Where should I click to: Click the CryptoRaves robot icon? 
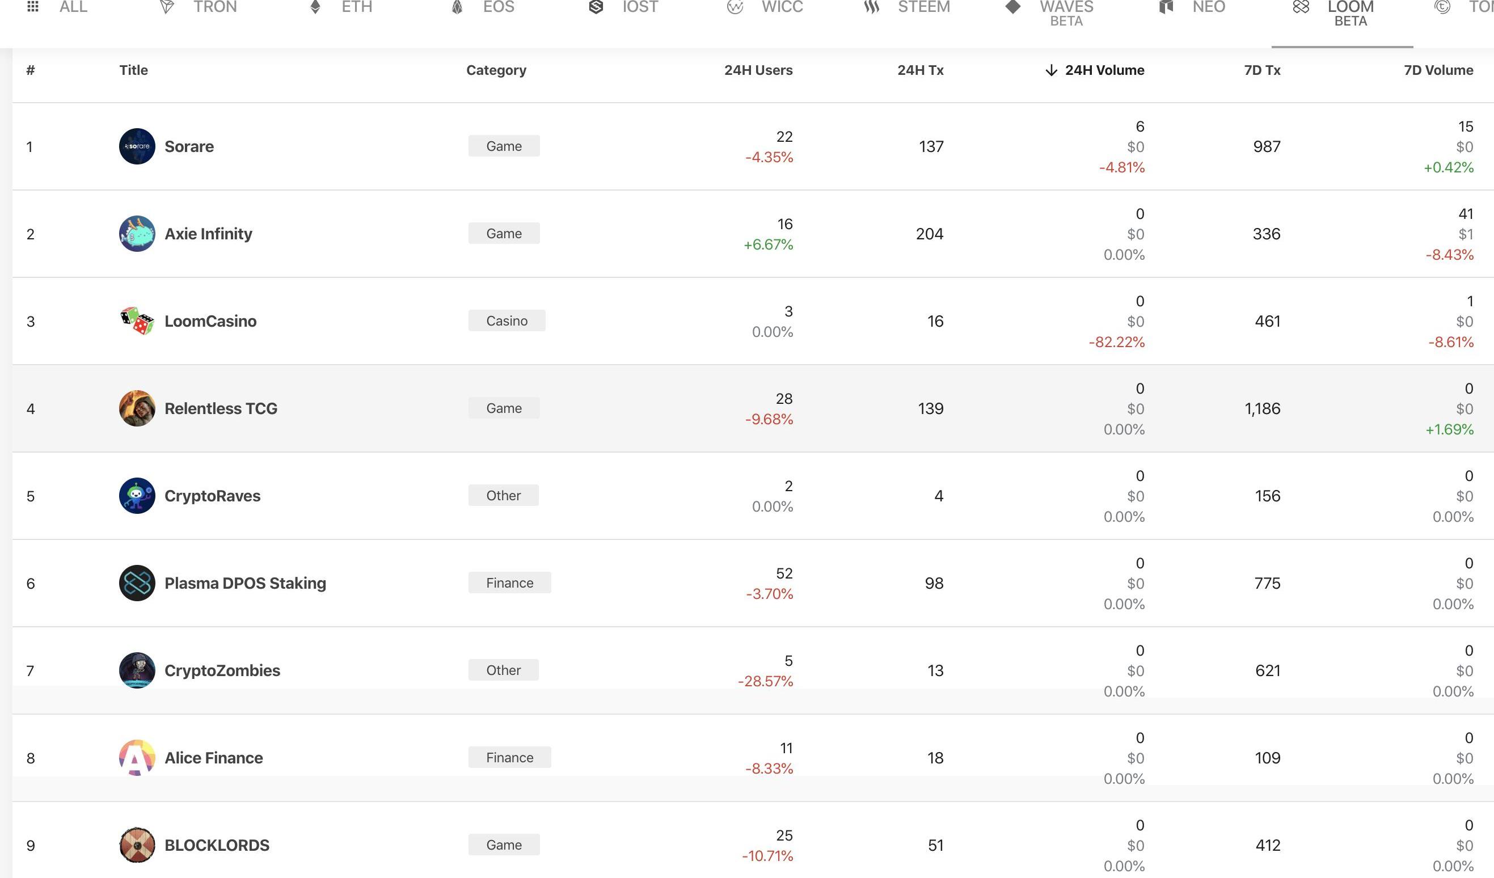(137, 496)
